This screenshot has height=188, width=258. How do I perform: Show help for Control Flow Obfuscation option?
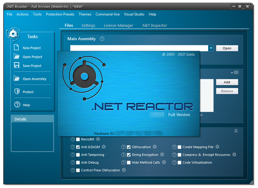(x=72, y=170)
